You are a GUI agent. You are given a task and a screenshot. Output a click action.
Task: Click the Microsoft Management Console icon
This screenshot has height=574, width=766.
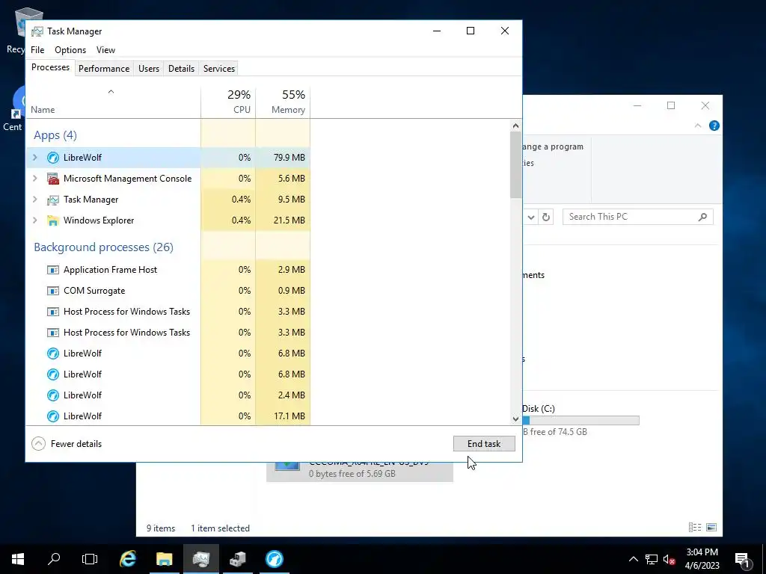pyautogui.click(x=53, y=179)
